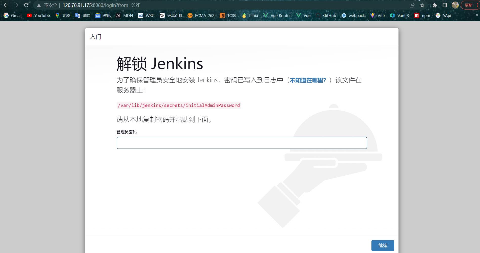480x253 pixels.
Task: Click the 继续 continue button
Action: pyautogui.click(x=383, y=245)
